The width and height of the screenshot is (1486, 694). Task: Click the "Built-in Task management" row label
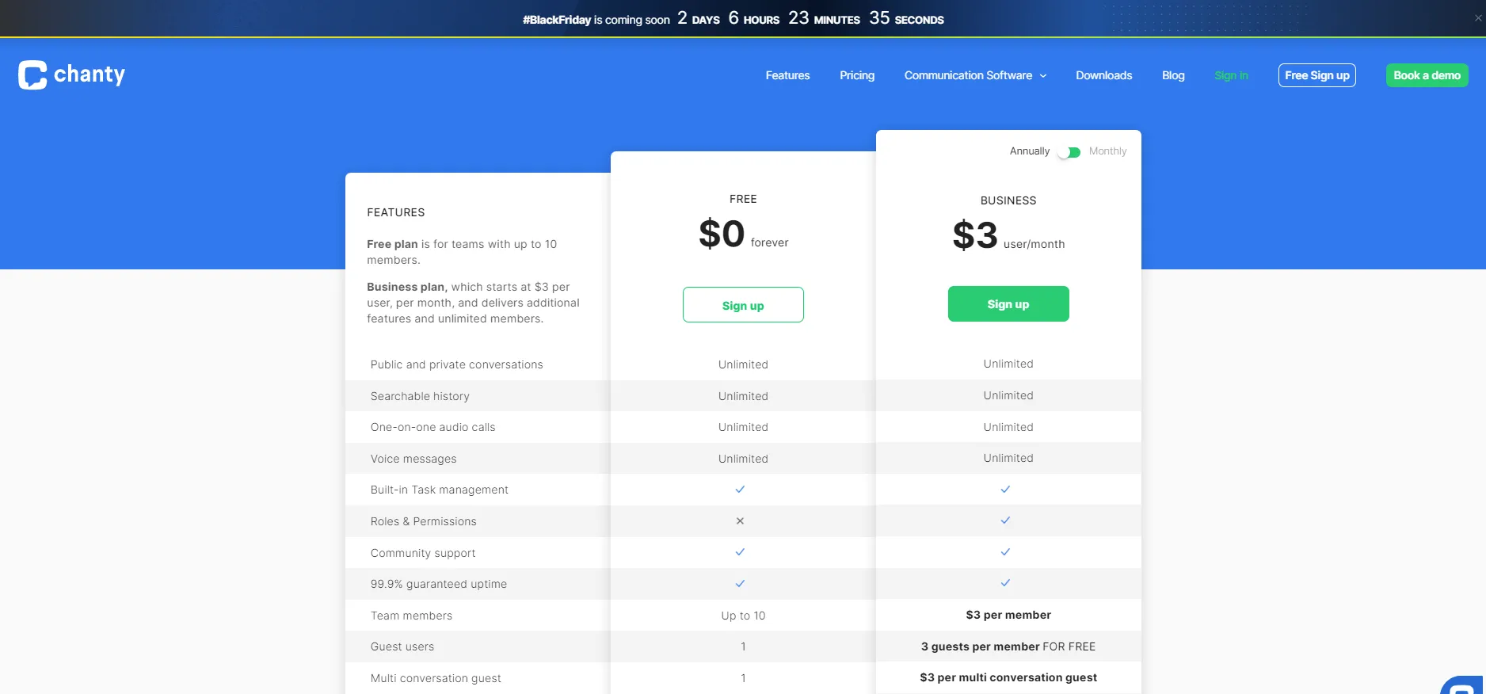click(440, 490)
